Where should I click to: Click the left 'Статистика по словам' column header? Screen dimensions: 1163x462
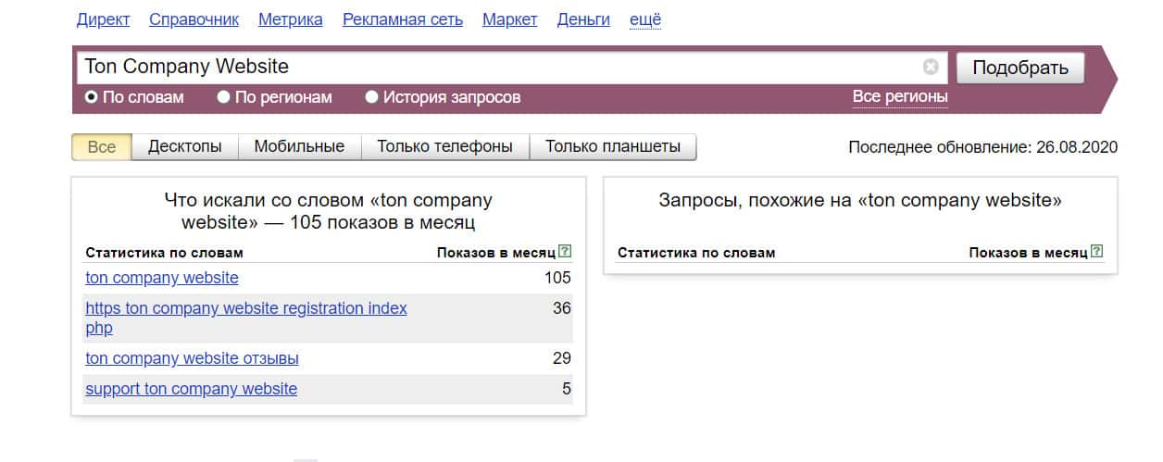pos(164,253)
